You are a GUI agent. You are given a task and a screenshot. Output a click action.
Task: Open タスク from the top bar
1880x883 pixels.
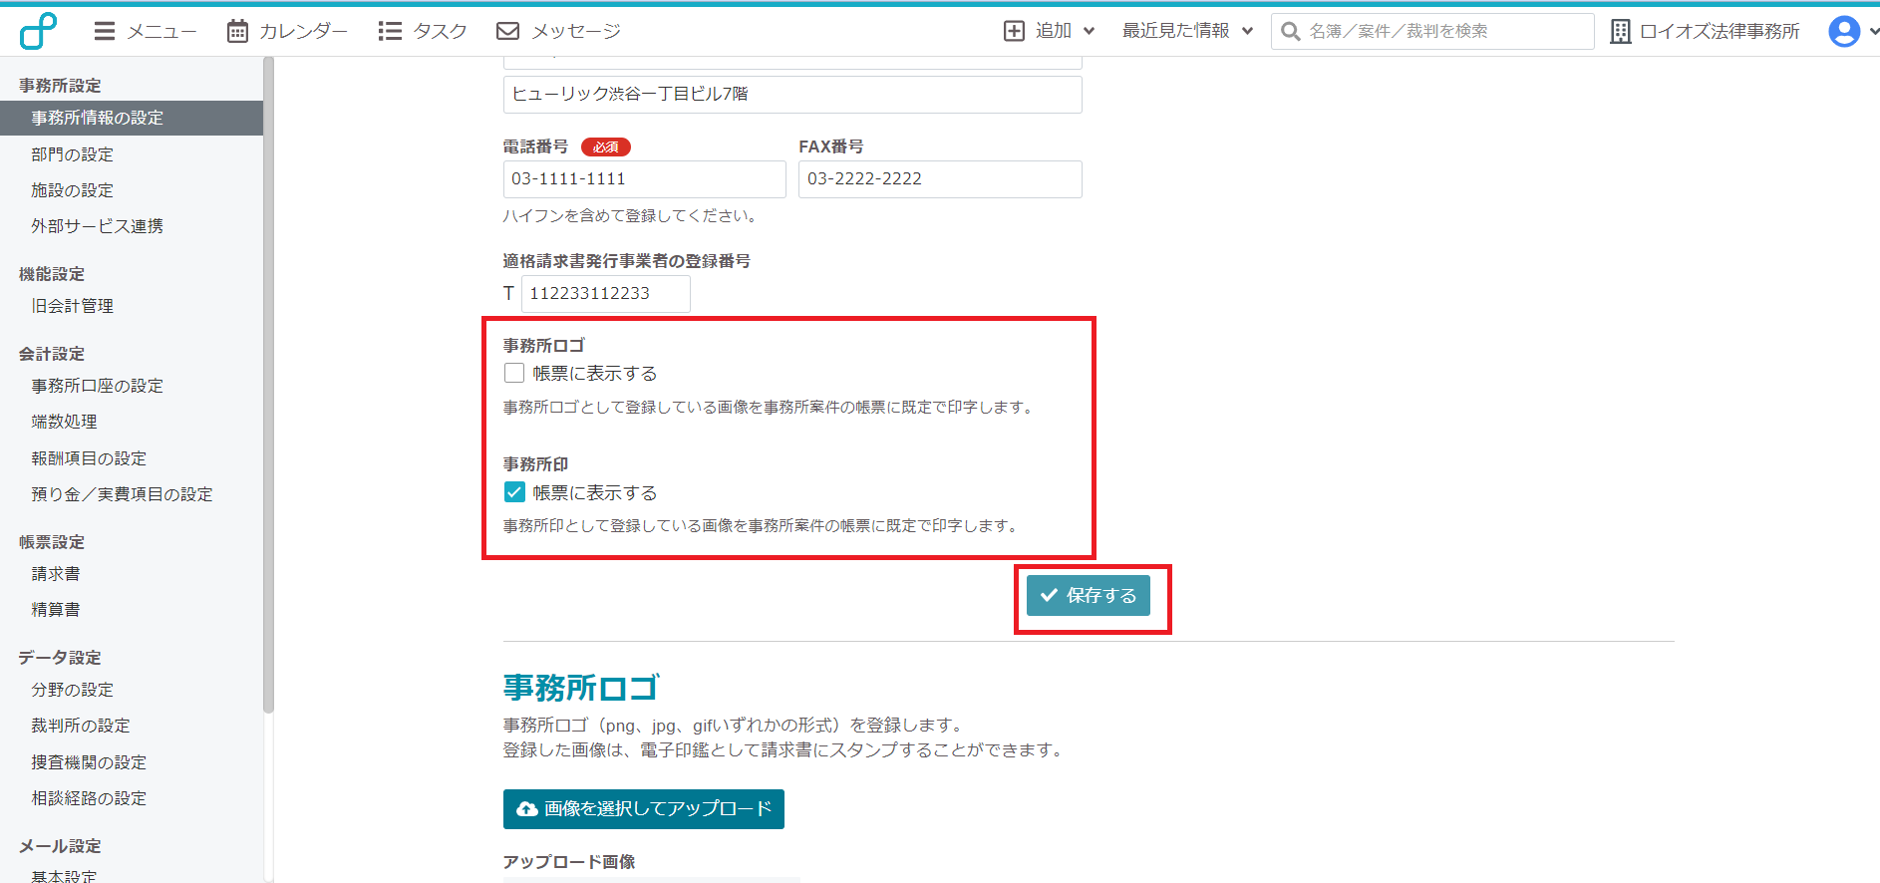(x=423, y=31)
